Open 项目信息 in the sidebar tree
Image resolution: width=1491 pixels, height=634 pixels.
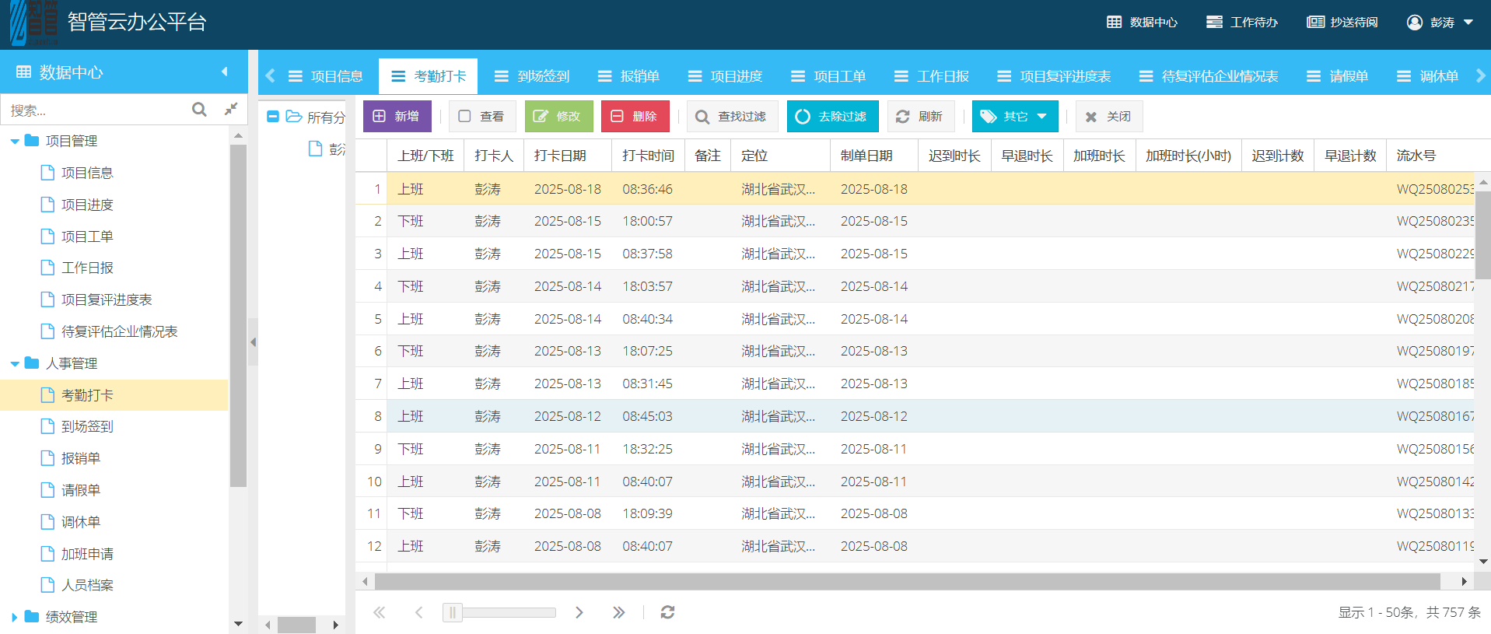tap(87, 173)
